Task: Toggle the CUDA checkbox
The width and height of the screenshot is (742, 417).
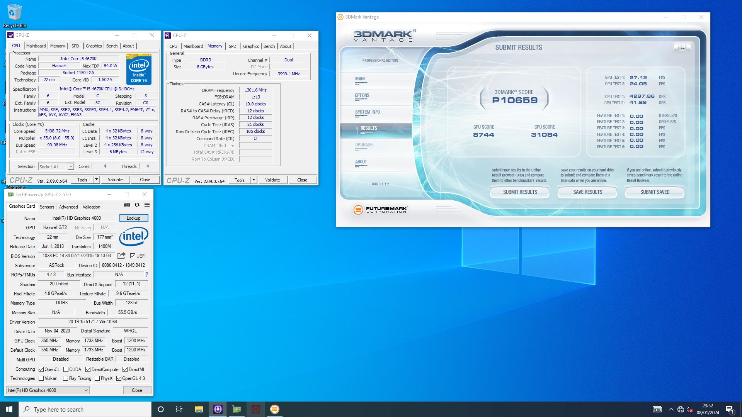Action: [x=66, y=369]
